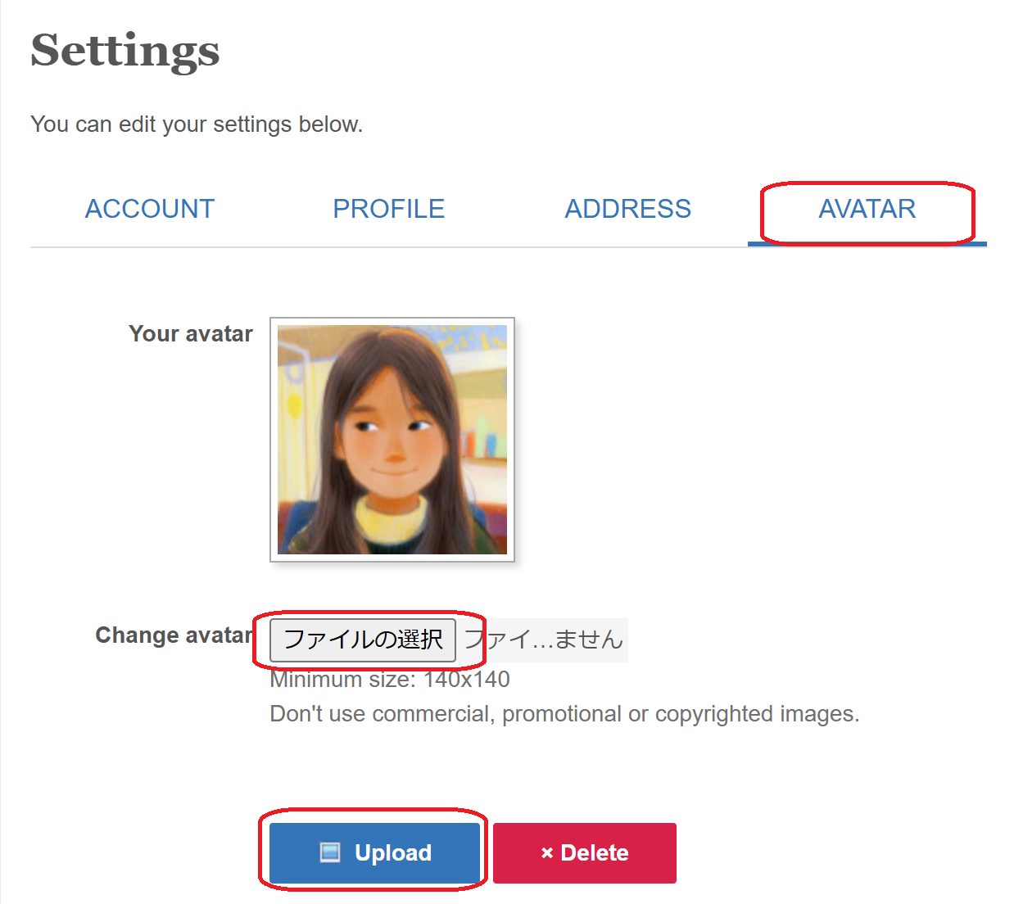Click the picture icon inside Upload button
The height and width of the screenshot is (904, 1014).
pyautogui.click(x=329, y=852)
